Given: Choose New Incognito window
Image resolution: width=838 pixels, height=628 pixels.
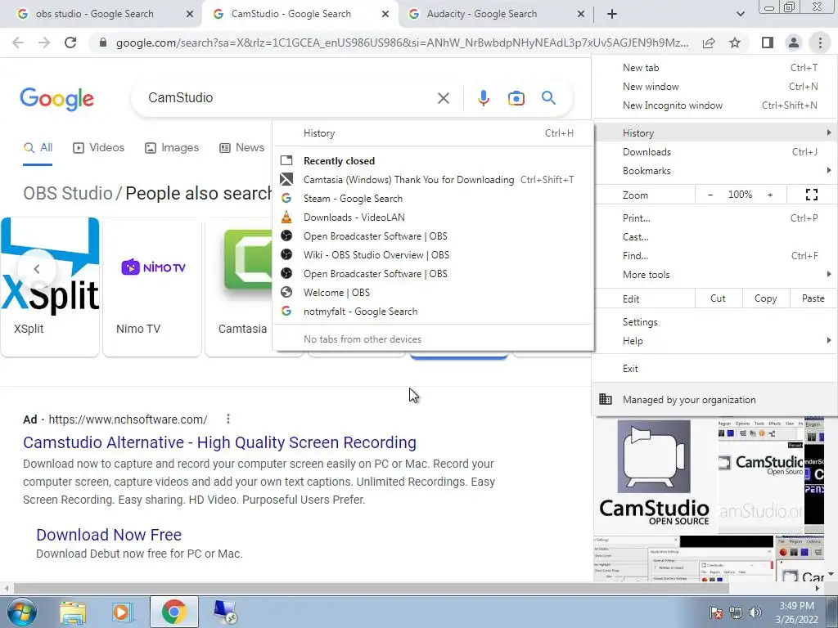Looking at the screenshot, I should click(714, 105).
